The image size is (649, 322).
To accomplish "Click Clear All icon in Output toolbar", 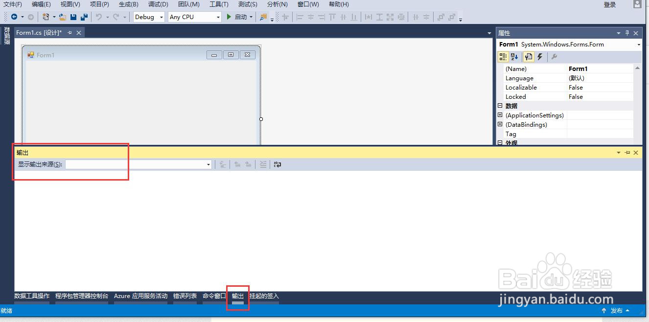I will [263, 164].
